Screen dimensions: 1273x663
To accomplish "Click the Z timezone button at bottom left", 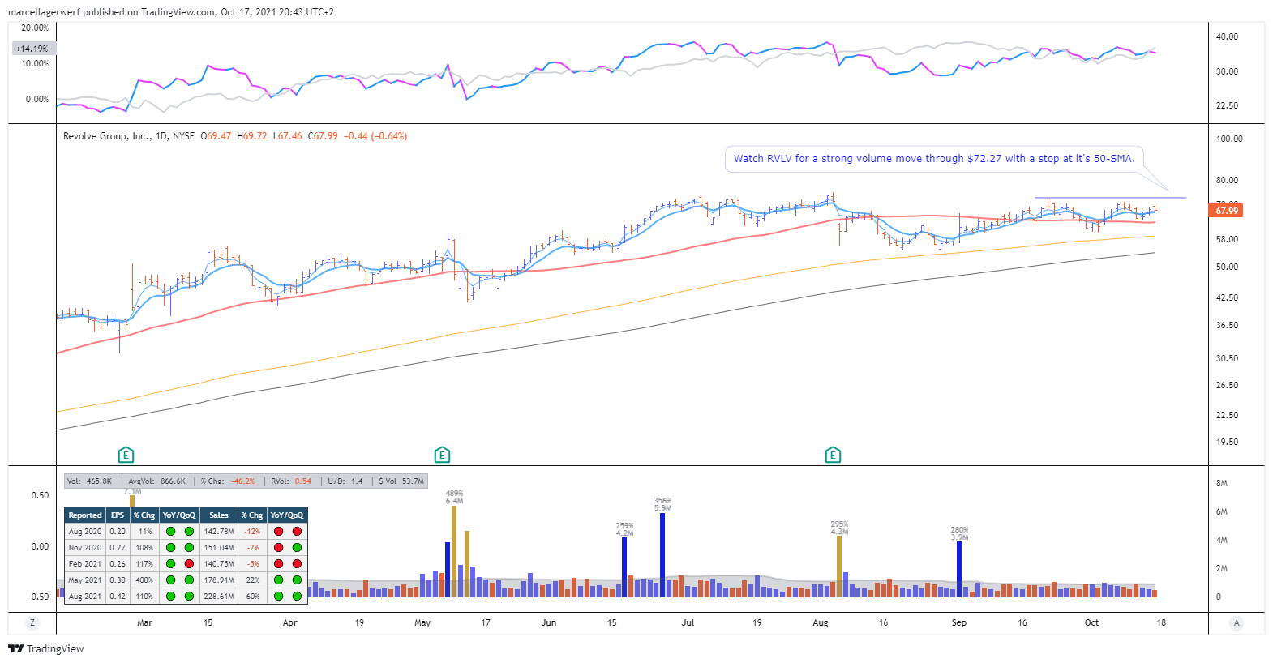I will click(x=32, y=622).
